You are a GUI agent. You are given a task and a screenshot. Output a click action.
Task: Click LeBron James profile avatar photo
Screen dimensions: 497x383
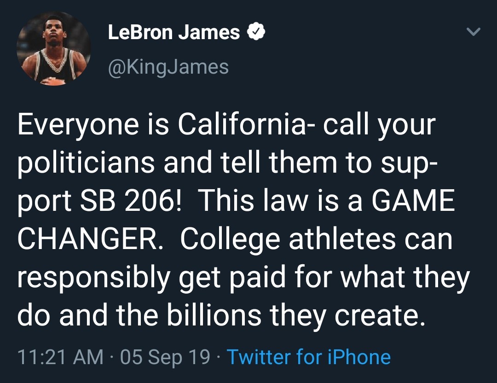[x=53, y=49]
